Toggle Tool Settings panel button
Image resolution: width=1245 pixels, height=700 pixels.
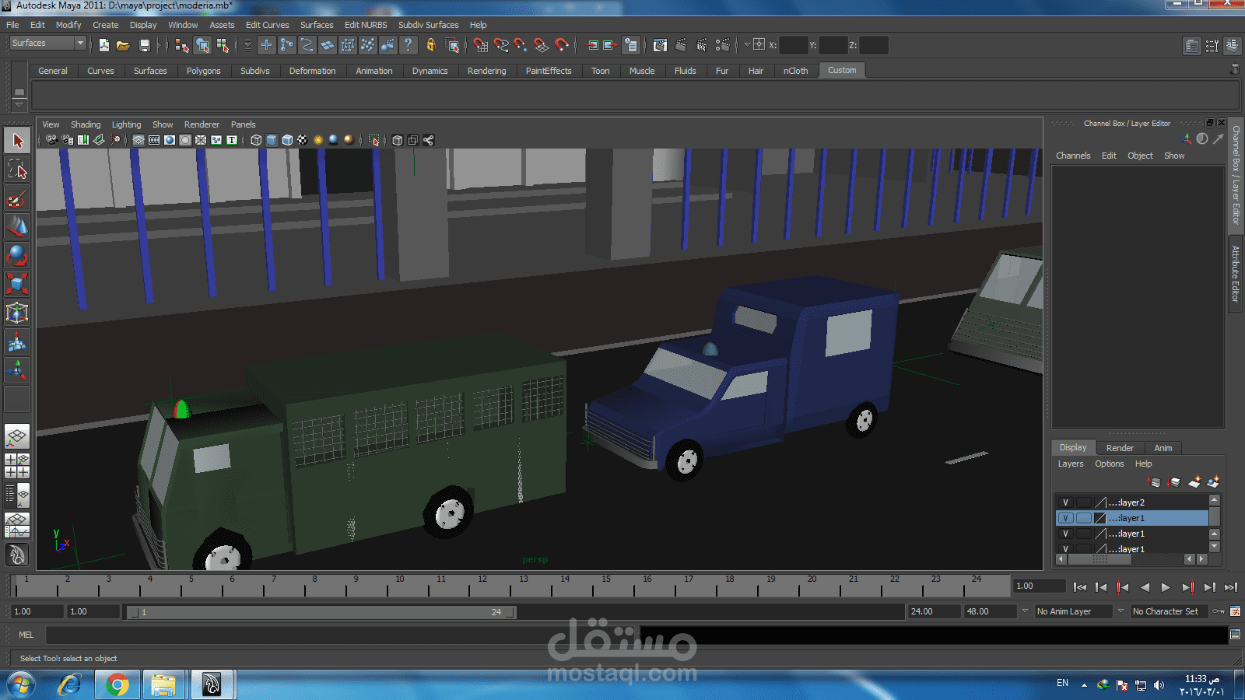tap(1212, 46)
